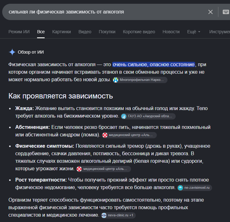Open медицинский центр source chip after Абстиненция

[129, 135]
